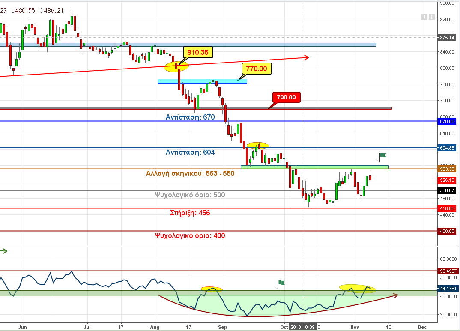Click the 53.4927 oscillator level label

tap(448, 271)
